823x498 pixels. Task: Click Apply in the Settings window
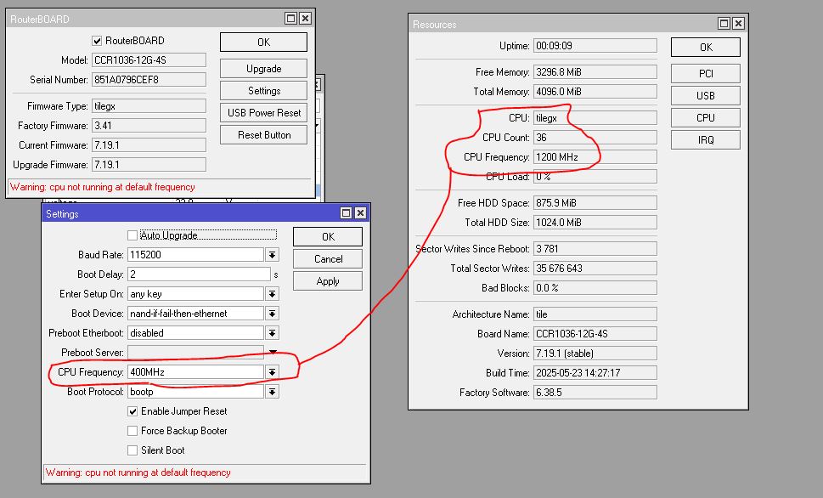[x=328, y=281]
